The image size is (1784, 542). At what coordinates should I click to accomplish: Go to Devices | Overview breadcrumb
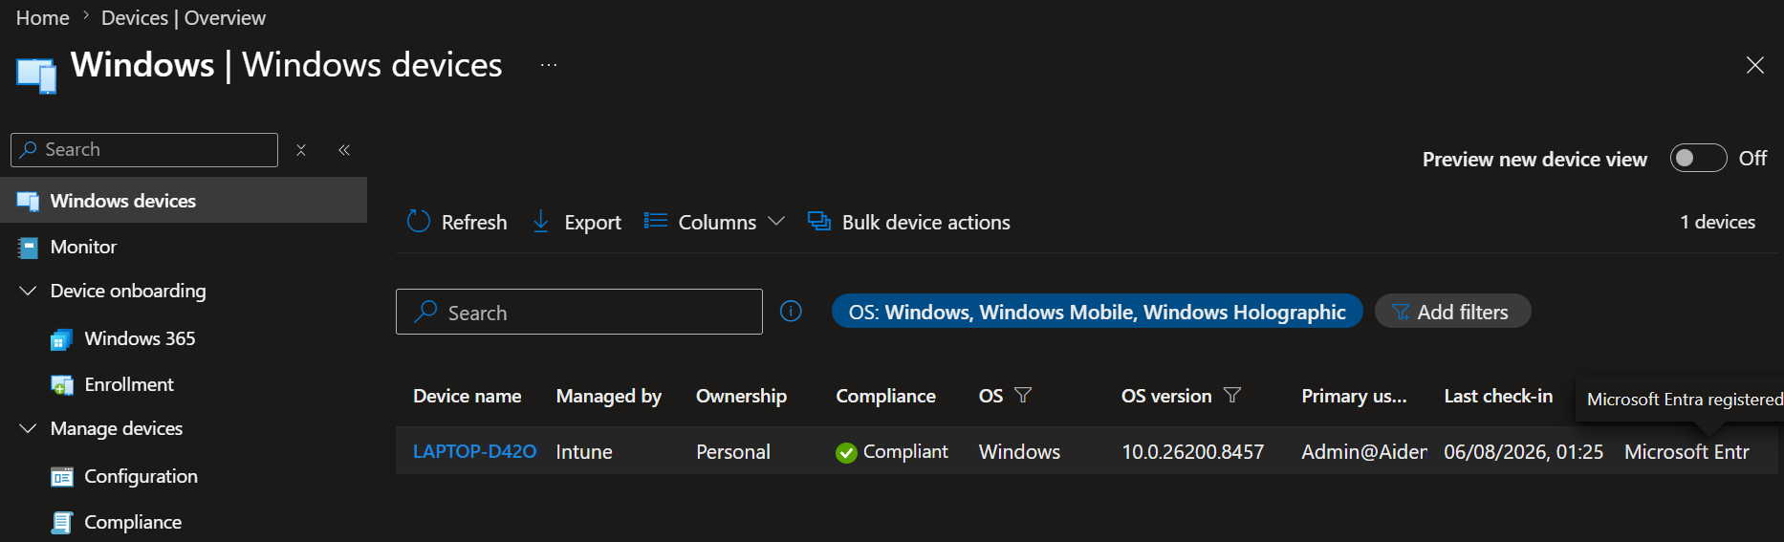(x=184, y=18)
